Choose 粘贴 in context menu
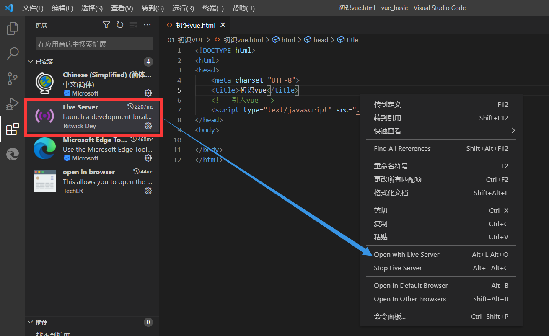This screenshot has height=336, width=549. (441, 237)
